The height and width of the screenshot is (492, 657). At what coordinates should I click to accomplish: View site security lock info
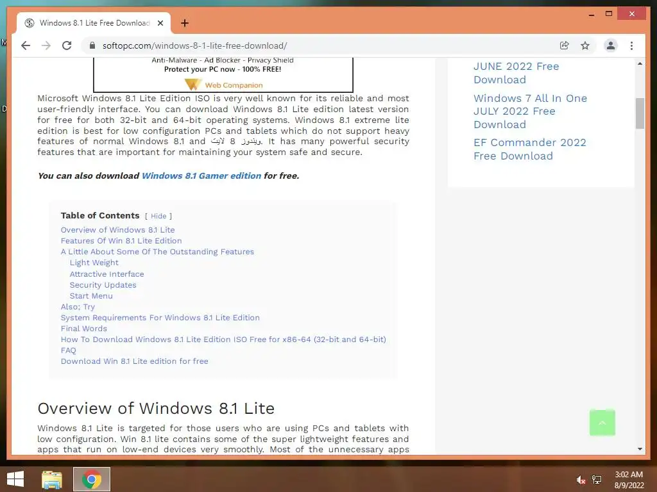[92, 45]
